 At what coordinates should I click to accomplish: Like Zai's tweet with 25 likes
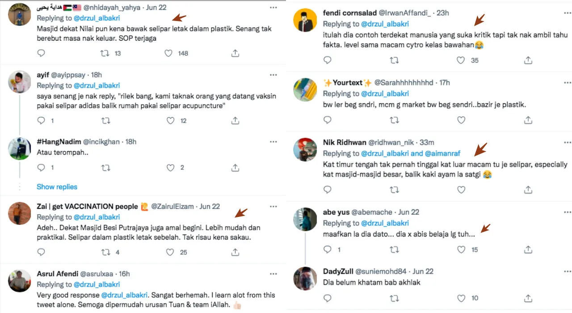coord(170,252)
